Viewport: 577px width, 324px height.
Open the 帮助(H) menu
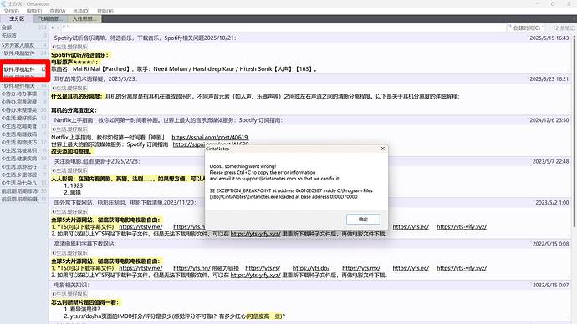105,11
